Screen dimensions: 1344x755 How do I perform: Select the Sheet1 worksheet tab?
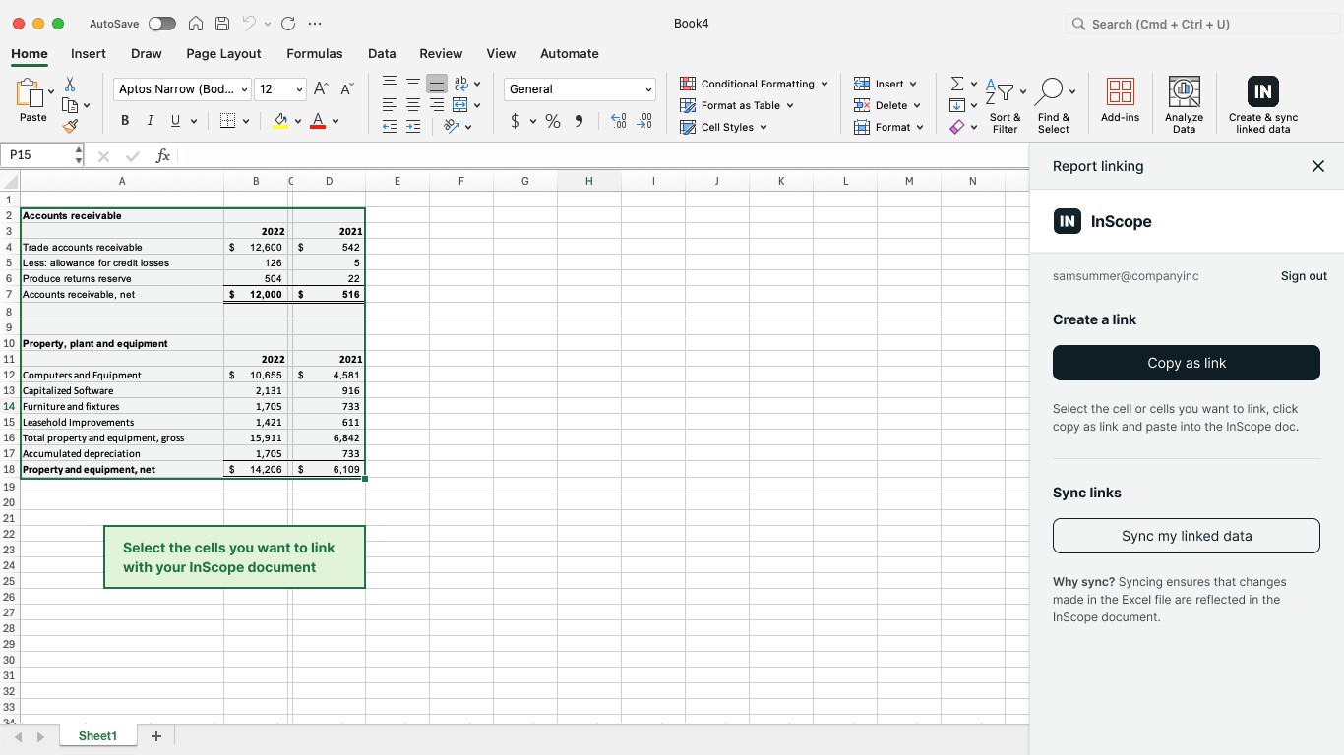pyautogui.click(x=97, y=736)
